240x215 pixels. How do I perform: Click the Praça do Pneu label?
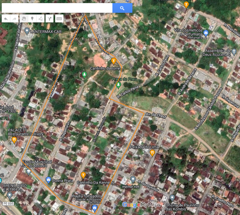[124, 79]
